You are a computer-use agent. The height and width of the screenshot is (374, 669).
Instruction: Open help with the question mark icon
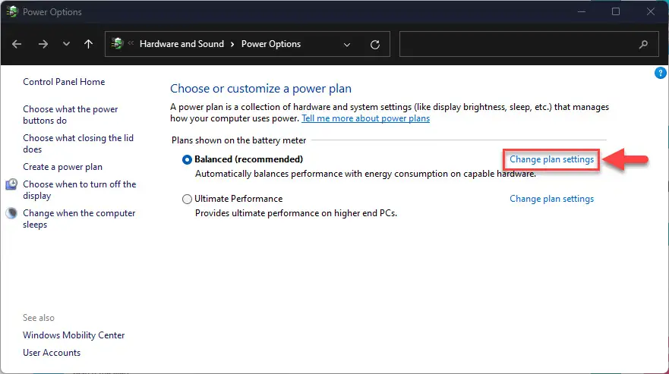click(x=661, y=74)
